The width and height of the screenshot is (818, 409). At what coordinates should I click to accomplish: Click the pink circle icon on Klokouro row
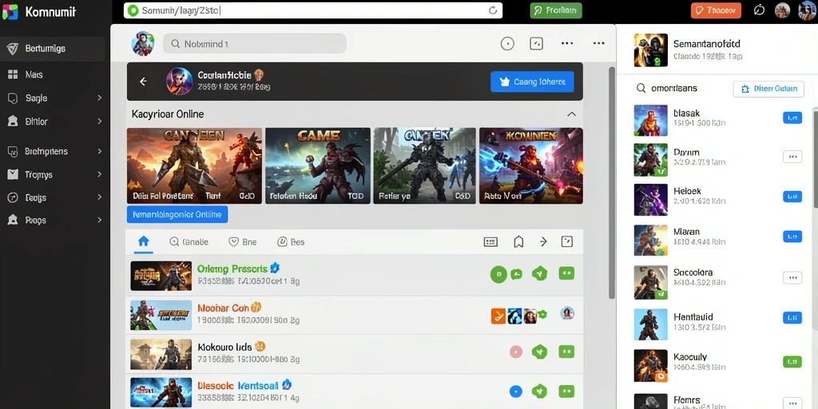515,352
